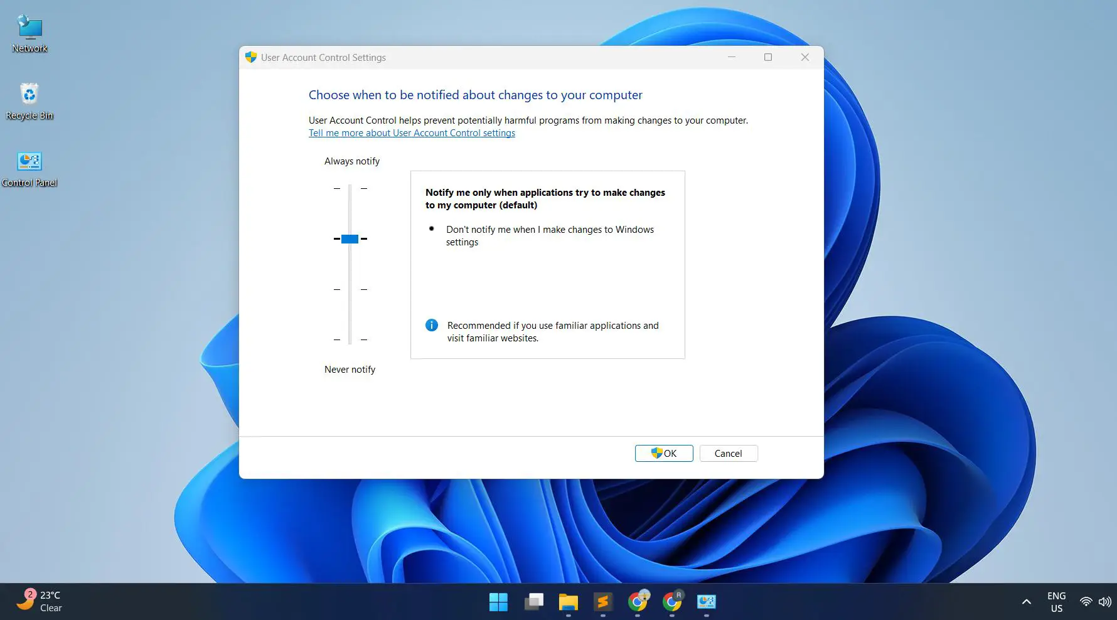Click the UAC notification level slider handle
Screen dimensions: 1117x620
click(350, 238)
